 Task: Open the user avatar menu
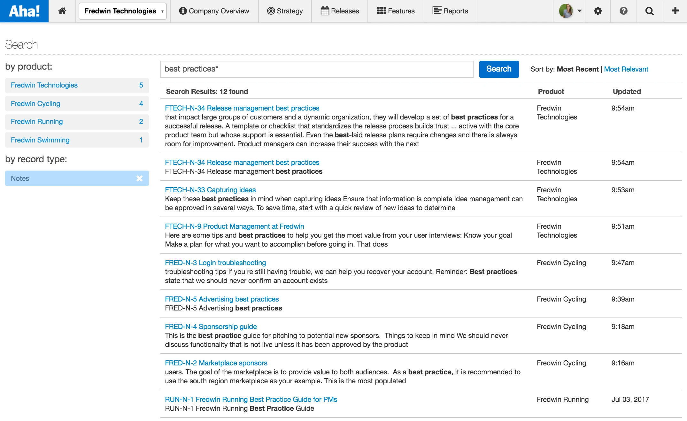[x=570, y=11]
